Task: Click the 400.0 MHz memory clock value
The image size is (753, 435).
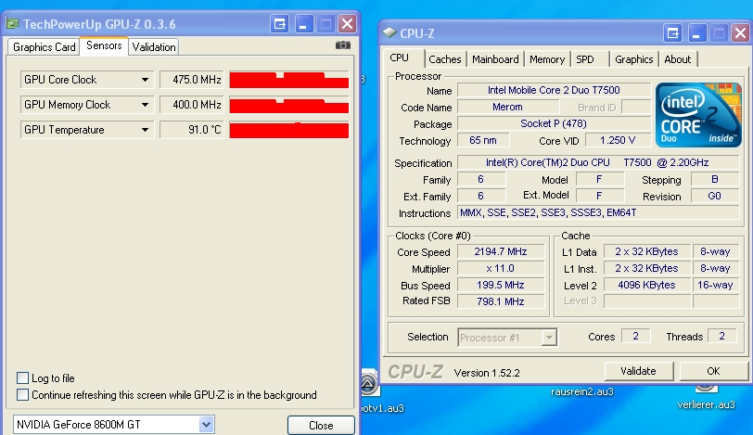Action: 192,105
